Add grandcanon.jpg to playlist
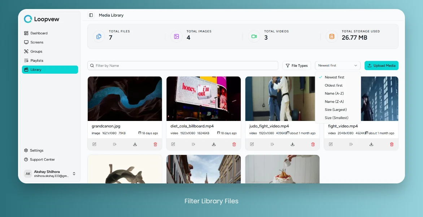 [115, 144]
